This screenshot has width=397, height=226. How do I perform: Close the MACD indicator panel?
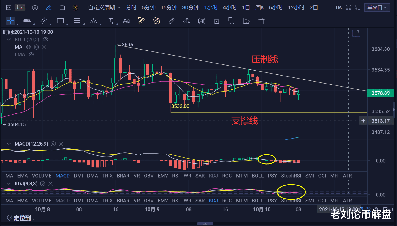[x=61, y=144]
